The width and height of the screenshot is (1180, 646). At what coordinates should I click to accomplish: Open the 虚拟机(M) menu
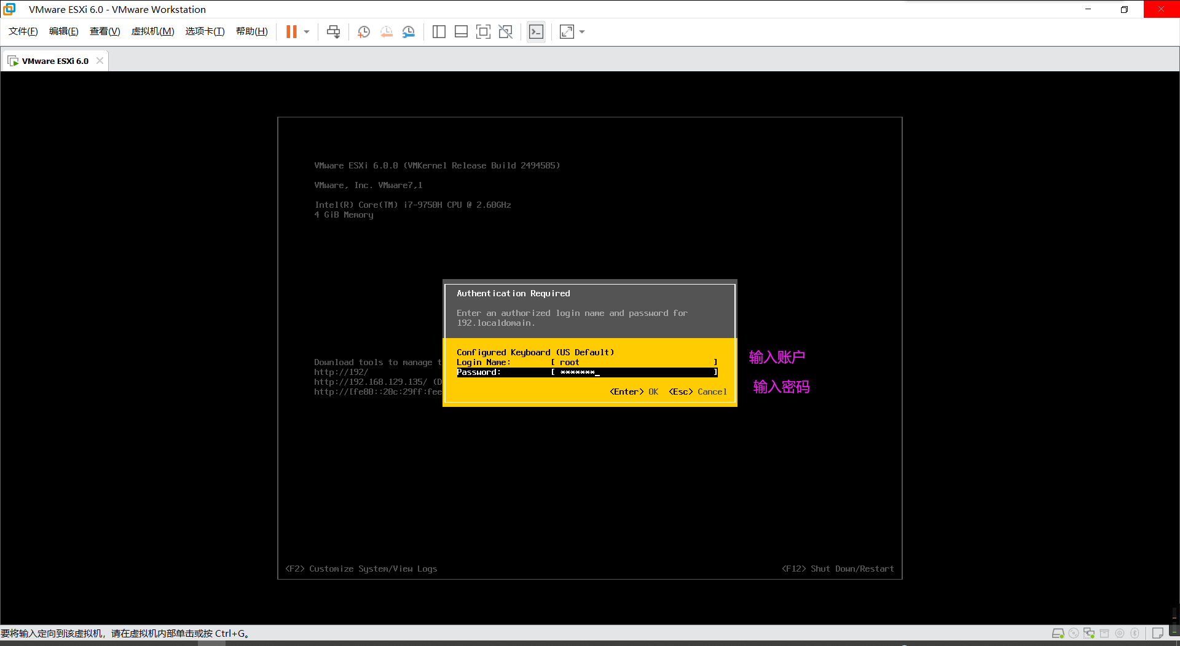pos(152,31)
